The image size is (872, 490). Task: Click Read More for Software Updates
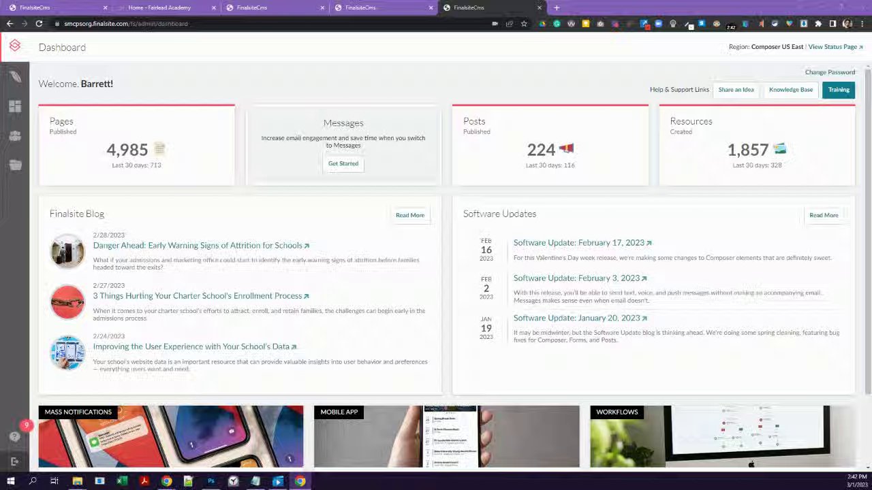pyautogui.click(x=824, y=215)
